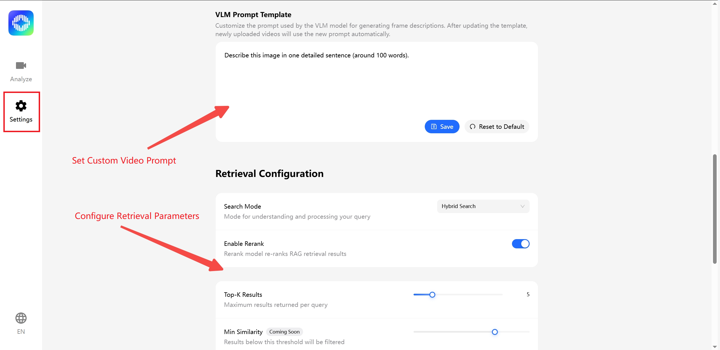
Task: Save the VLM prompt template
Action: pyautogui.click(x=442, y=127)
